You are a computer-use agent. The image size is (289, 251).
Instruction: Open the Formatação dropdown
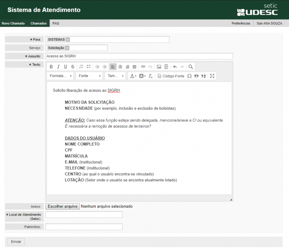[60, 76]
